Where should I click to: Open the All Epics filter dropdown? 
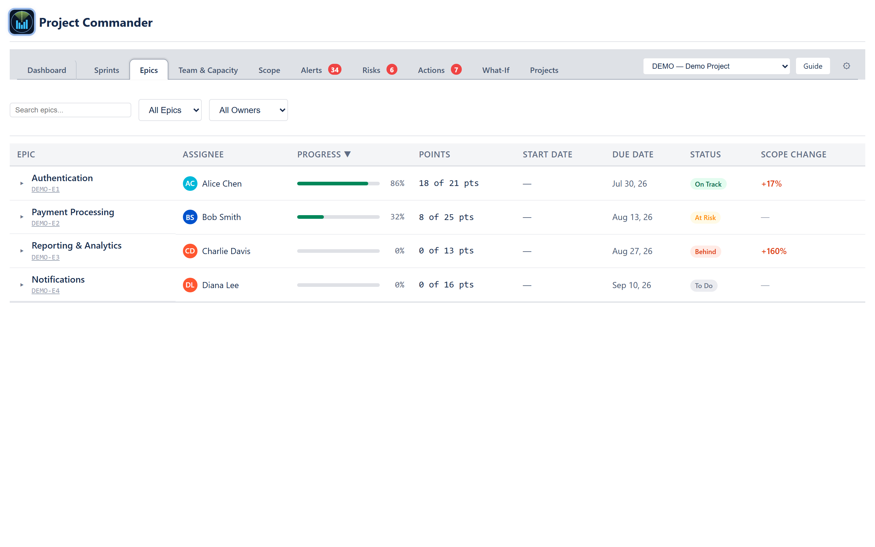[170, 110]
